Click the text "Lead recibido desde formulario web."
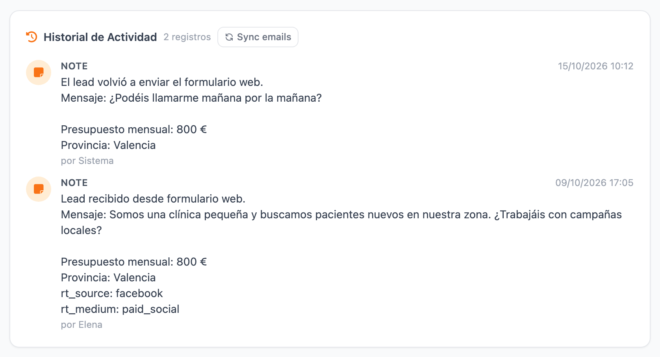 click(x=153, y=199)
